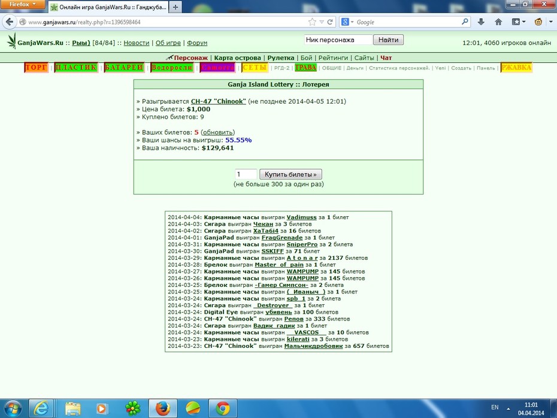Open a new tab with plus
Screen dimensions: 557x418
coord(175,7)
